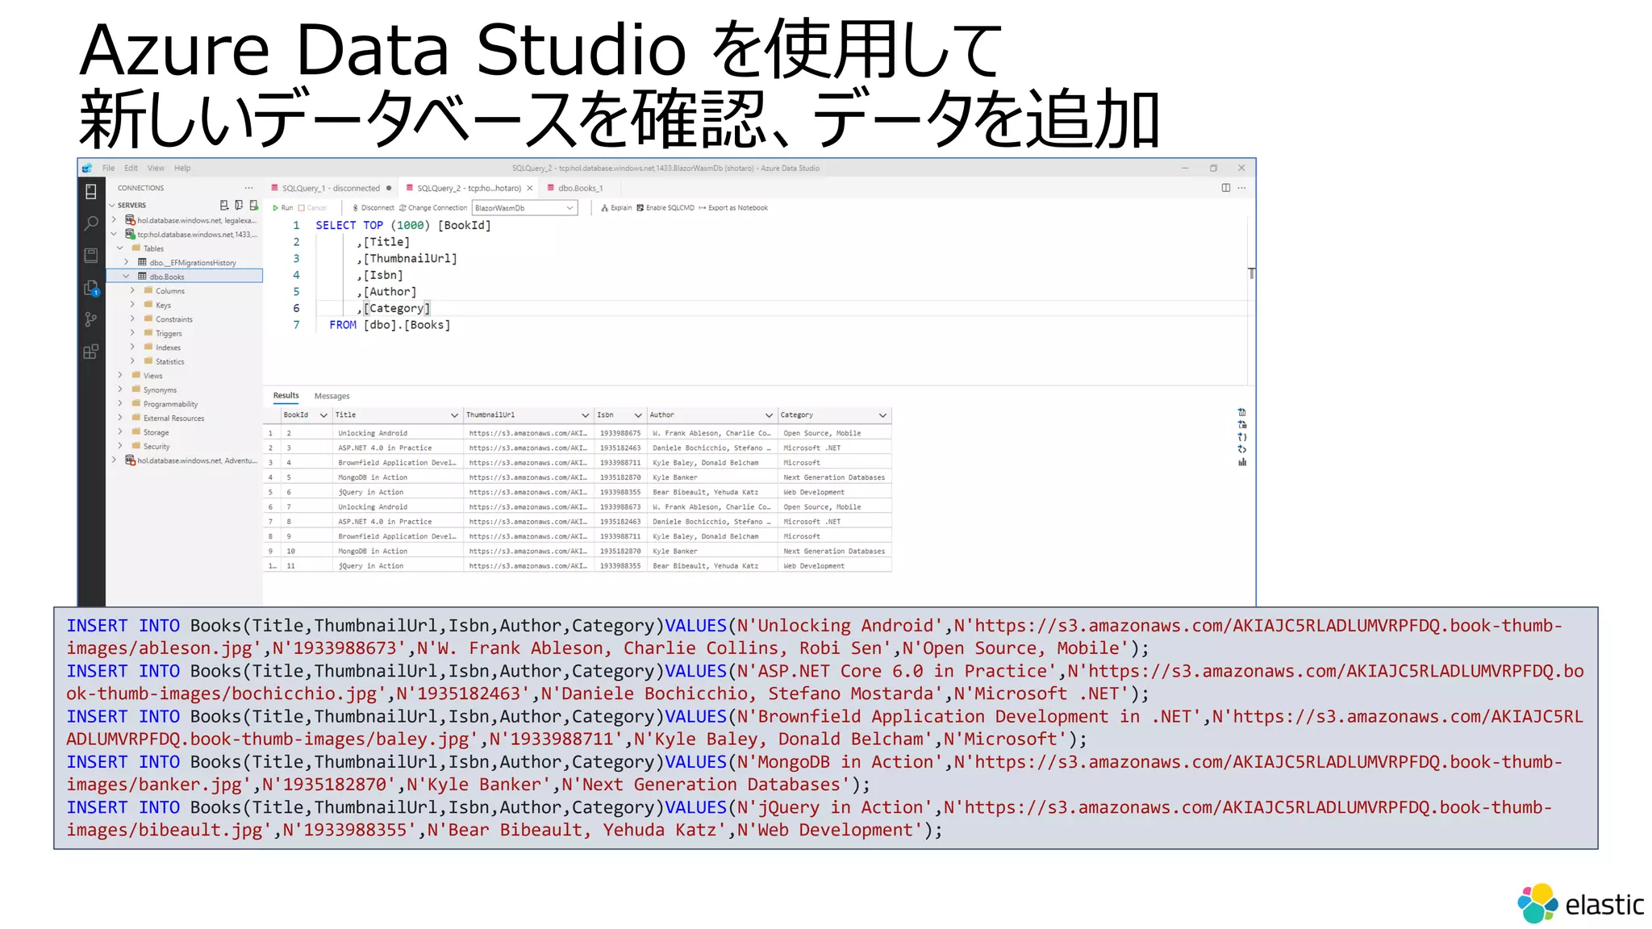Screen dimensions: 1652x929
Task: Open the BlazorWasmDb database dropdown
Action: pyautogui.click(x=524, y=208)
